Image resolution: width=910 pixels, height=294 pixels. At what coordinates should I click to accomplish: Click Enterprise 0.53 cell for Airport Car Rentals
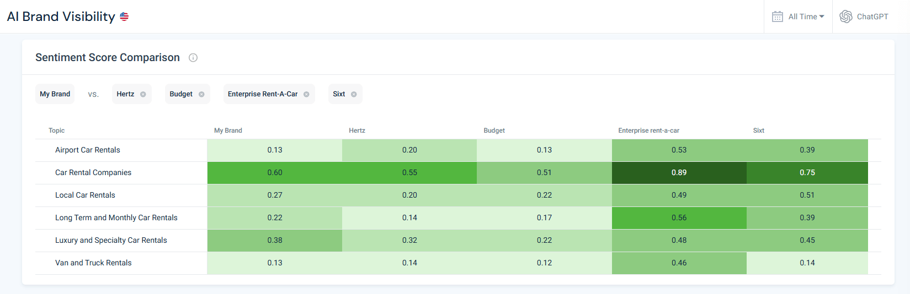click(679, 150)
